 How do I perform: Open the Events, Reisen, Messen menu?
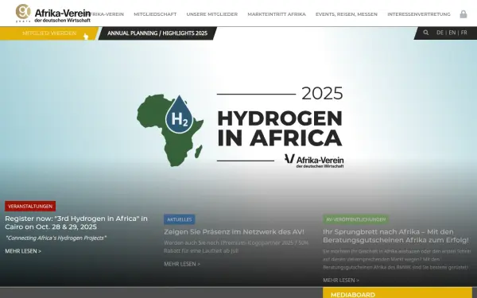[x=347, y=14]
